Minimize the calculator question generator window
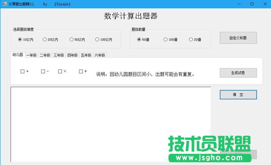The width and height of the screenshot is (271, 165). pos(239,4)
